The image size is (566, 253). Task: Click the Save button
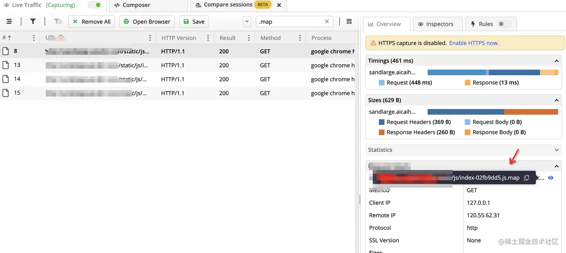click(194, 22)
